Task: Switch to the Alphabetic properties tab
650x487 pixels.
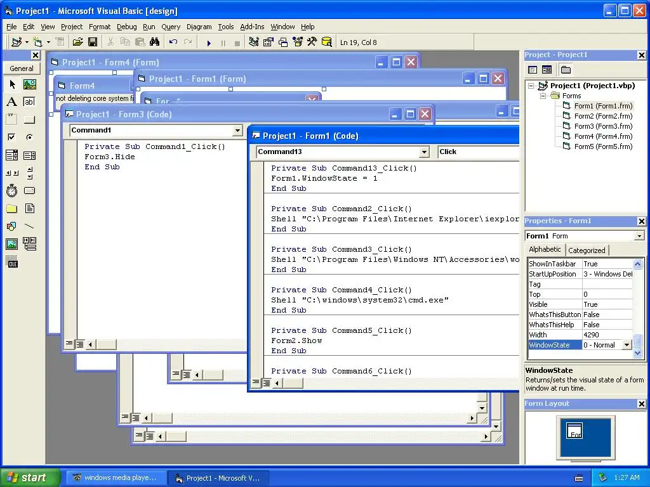Action: [x=545, y=249]
